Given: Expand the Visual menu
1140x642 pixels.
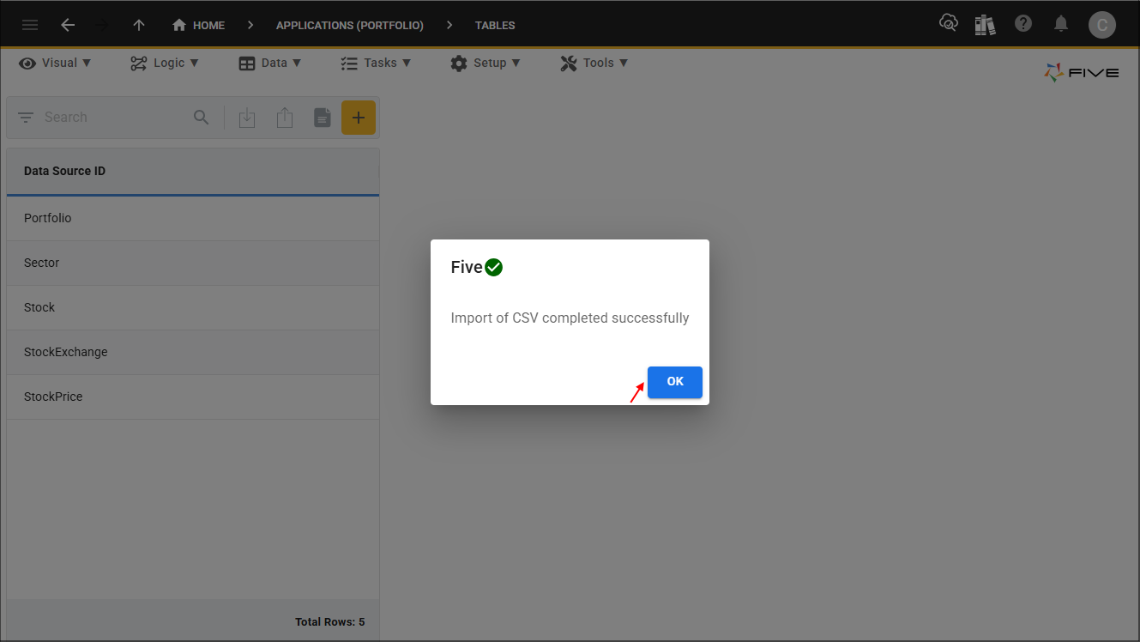Looking at the screenshot, I should click(55, 63).
